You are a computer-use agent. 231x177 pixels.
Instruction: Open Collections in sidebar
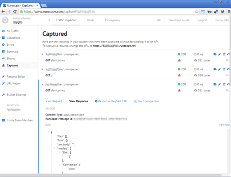[13, 38]
